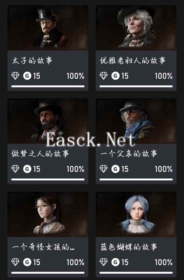Click progress bar under 优雅老妇人的故事
The image size is (184, 280).
pyautogui.click(x=136, y=87)
